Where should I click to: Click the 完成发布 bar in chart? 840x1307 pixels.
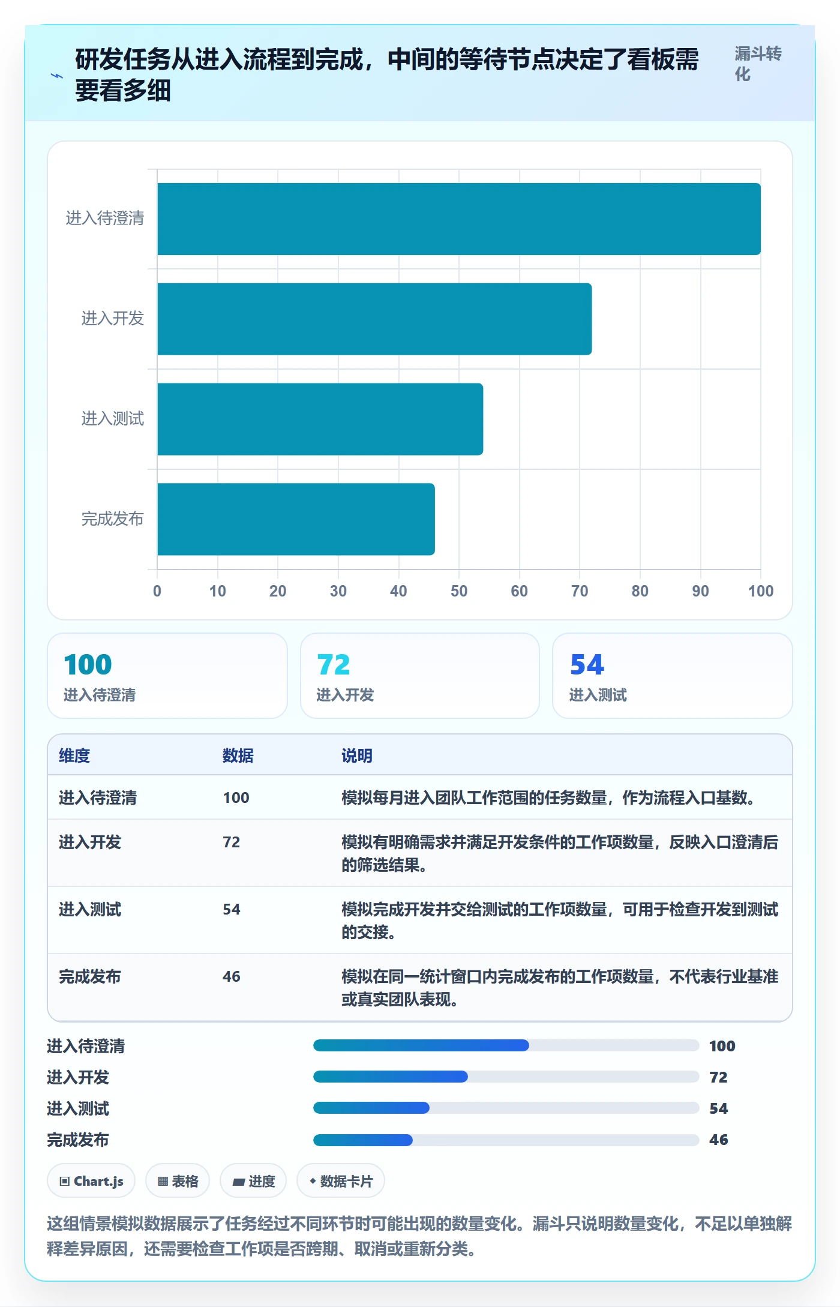296,519
